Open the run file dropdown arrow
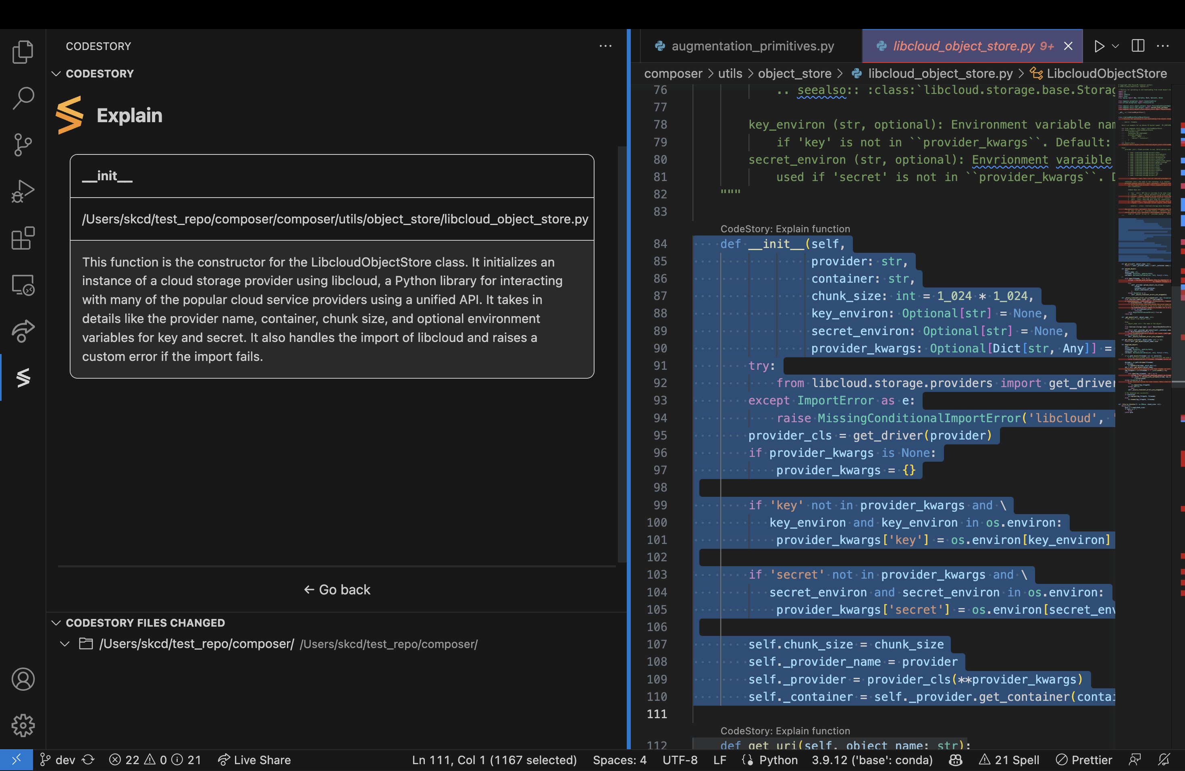Screen dimensions: 1185x771 (x=1115, y=46)
